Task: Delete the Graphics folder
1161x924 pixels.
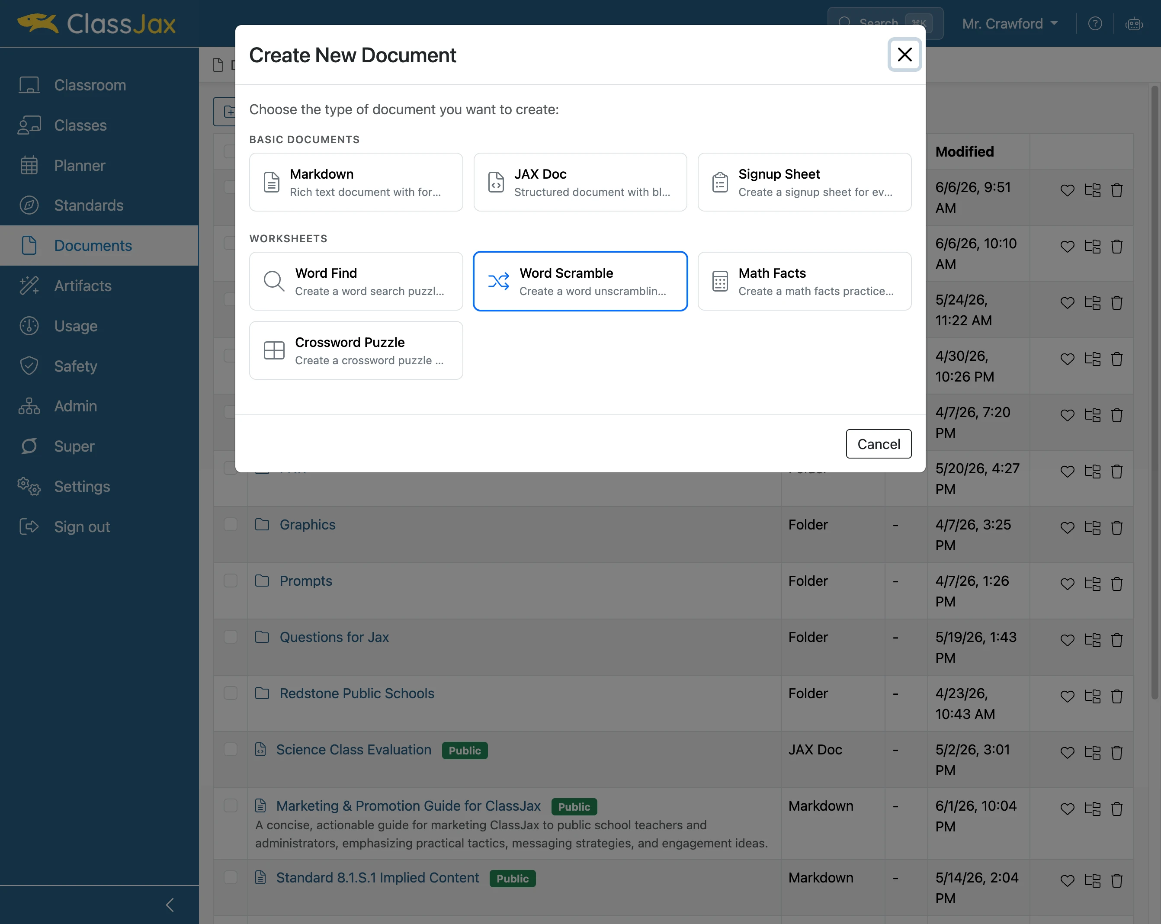Action: pyautogui.click(x=1117, y=528)
